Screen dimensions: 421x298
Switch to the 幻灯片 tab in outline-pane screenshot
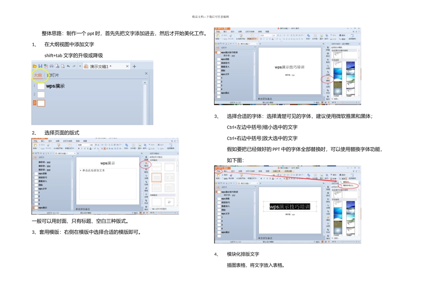click(53, 75)
